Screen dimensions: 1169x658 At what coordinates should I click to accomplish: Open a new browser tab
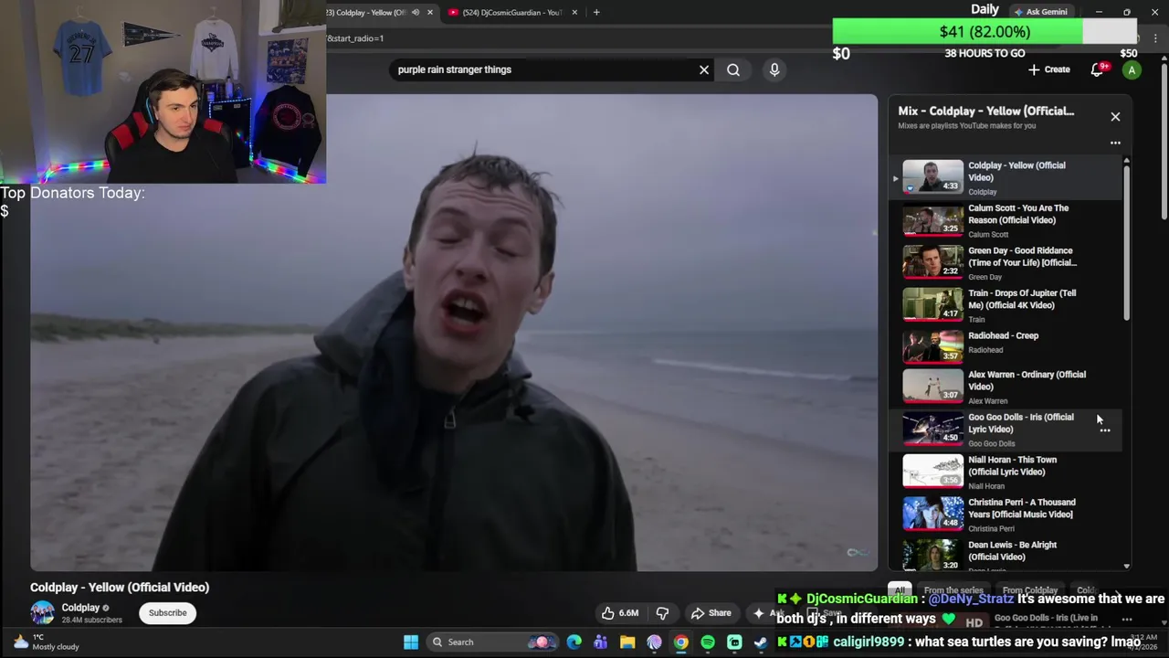click(x=596, y=12)
